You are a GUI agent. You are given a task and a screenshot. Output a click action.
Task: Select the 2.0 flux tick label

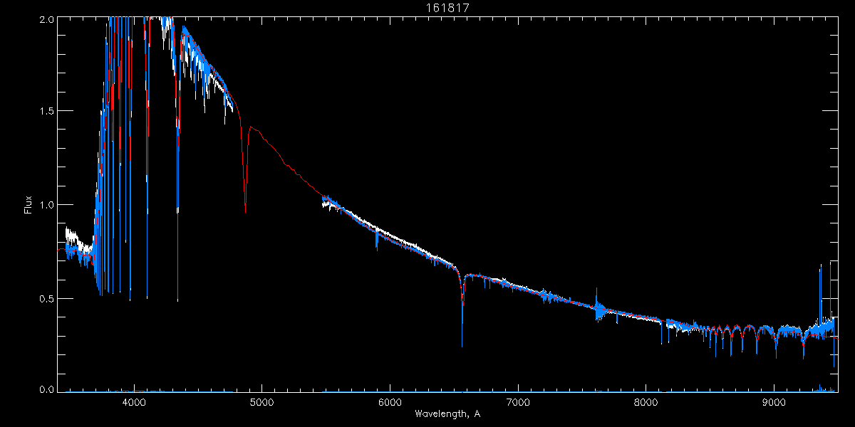(x=46, y=20)
